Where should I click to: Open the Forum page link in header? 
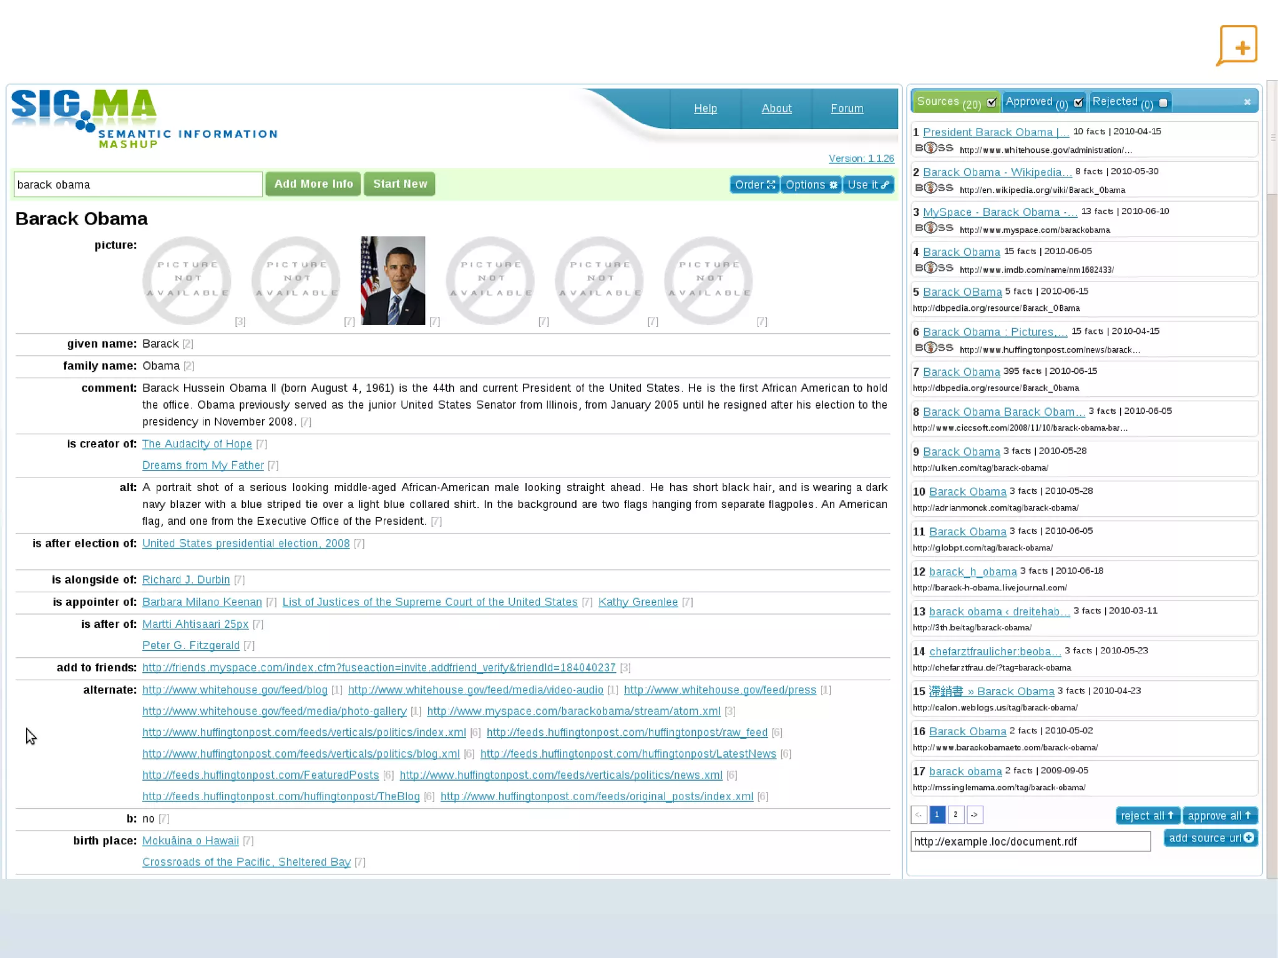pos(847,109)
